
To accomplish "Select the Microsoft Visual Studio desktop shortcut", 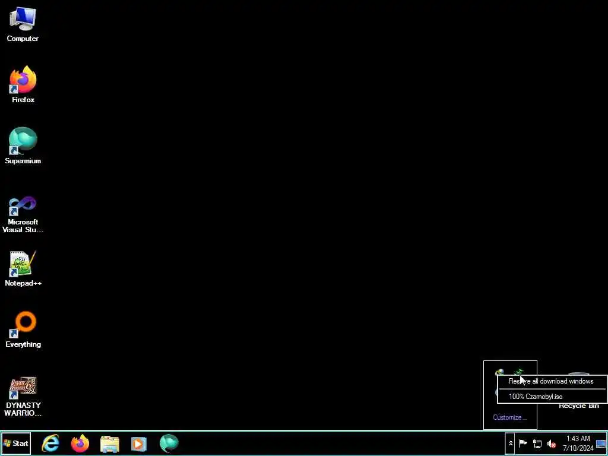I will [23, 215].
